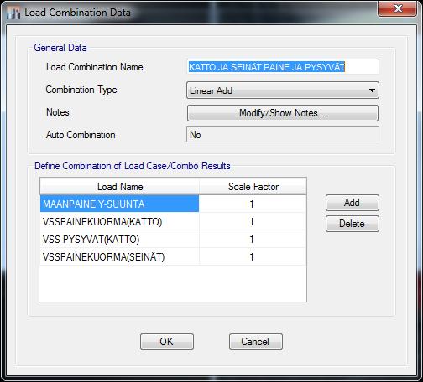The width and height of the screenshot is (423, 382).
Task: Click scale factor of VSSPAINEKUORMA(SEINÄT)
Action: tap(253, 257)
